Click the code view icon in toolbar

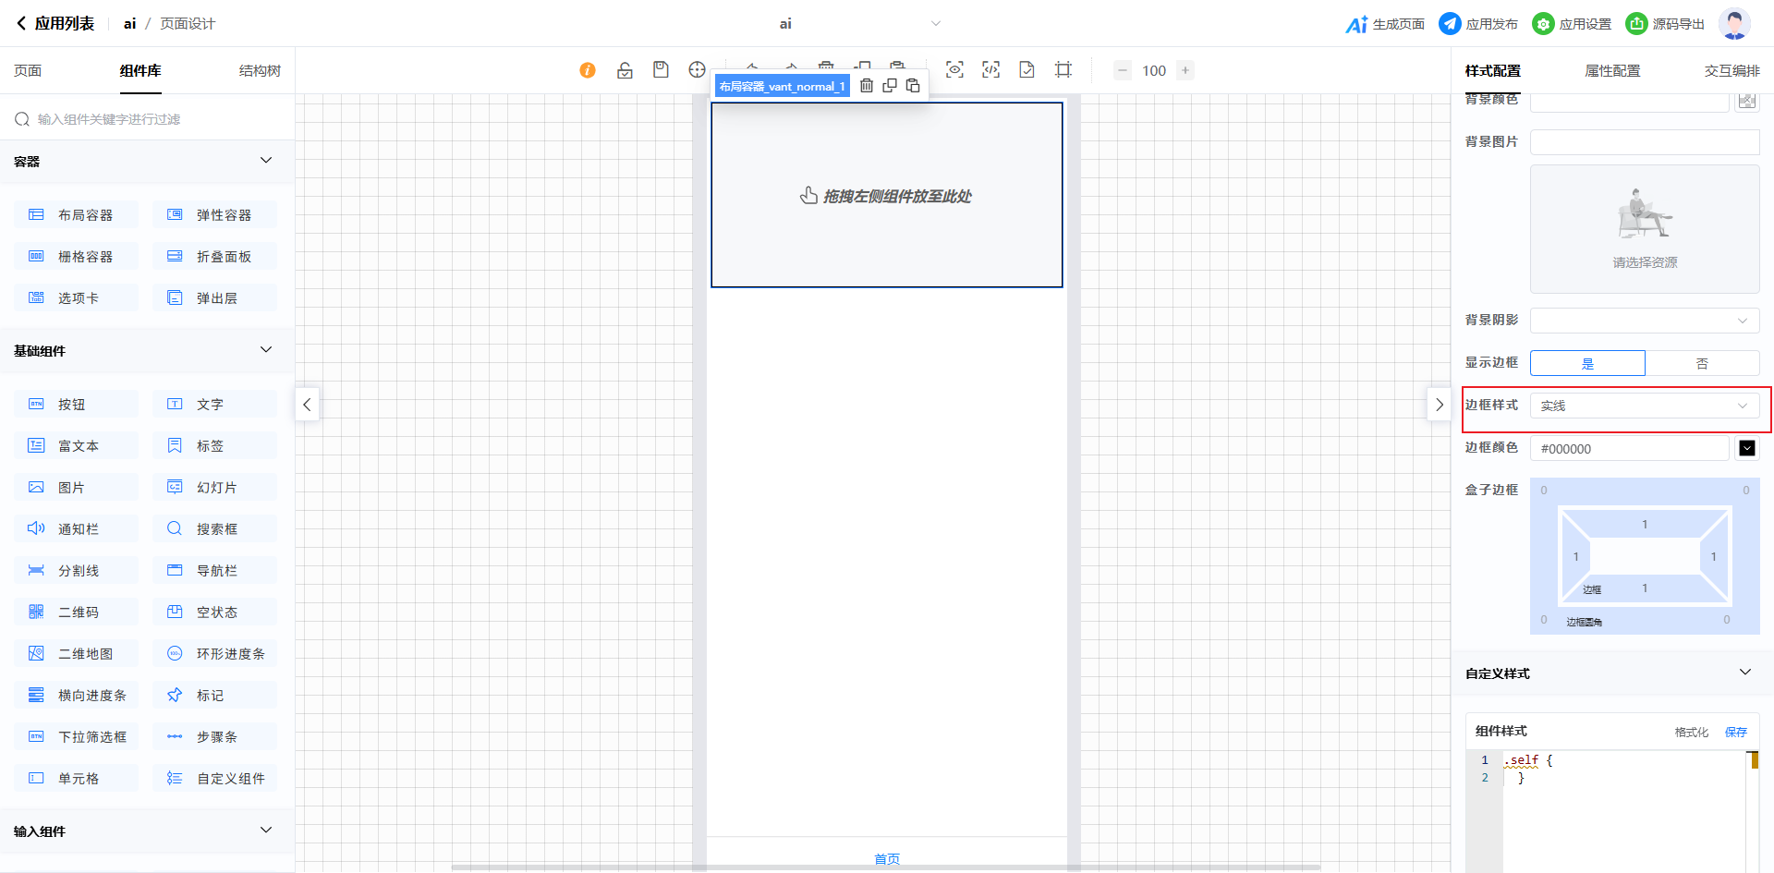tap(990, 70)
